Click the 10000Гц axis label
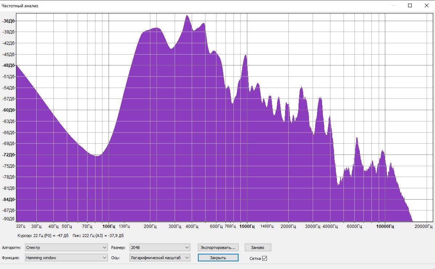The height and width of the screenshot is (269, 435). point(385,226)
